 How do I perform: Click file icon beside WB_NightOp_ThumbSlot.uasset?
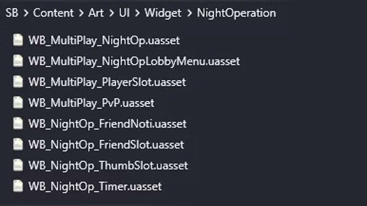point(18,165)
